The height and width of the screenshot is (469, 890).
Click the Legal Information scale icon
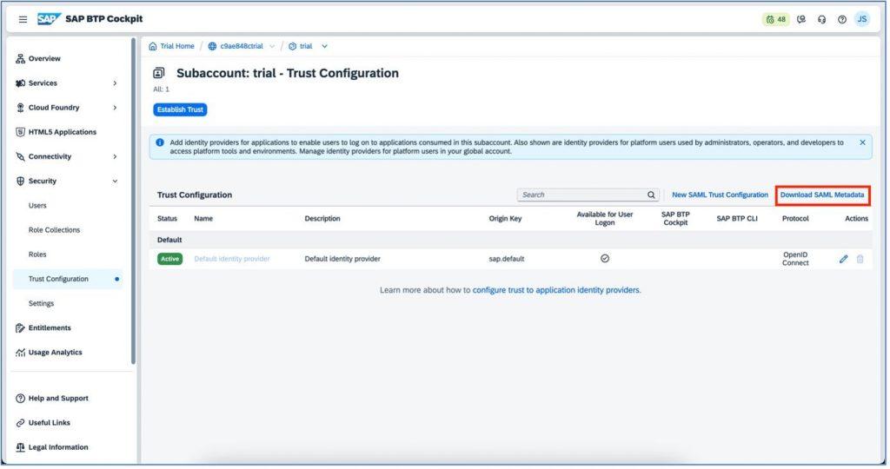pyautogui.click(x=21, y=448)
